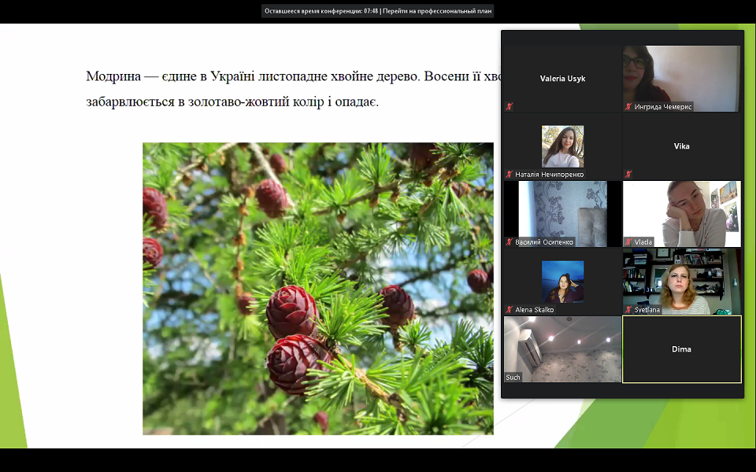Click muted mic icon beside Василий Осипенко
The height and width of the screenshot is (472, 756).
[x=510, y=242]
